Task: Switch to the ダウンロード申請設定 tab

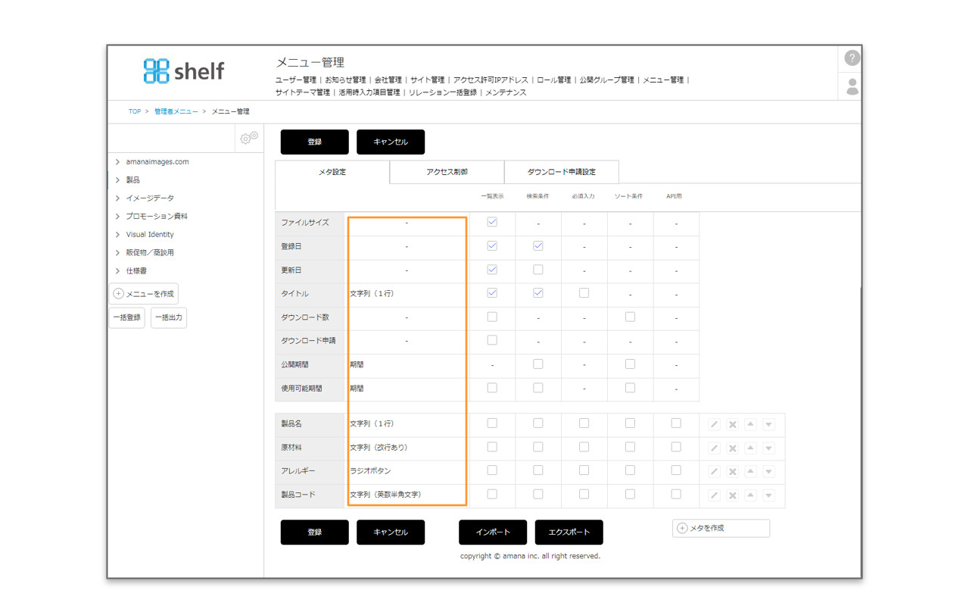Action: pyautogui.click(x=562, y=172)
